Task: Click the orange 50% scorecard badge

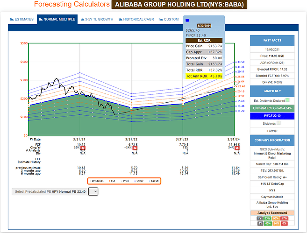Action: pyautogui.click(x=276, y=219)
